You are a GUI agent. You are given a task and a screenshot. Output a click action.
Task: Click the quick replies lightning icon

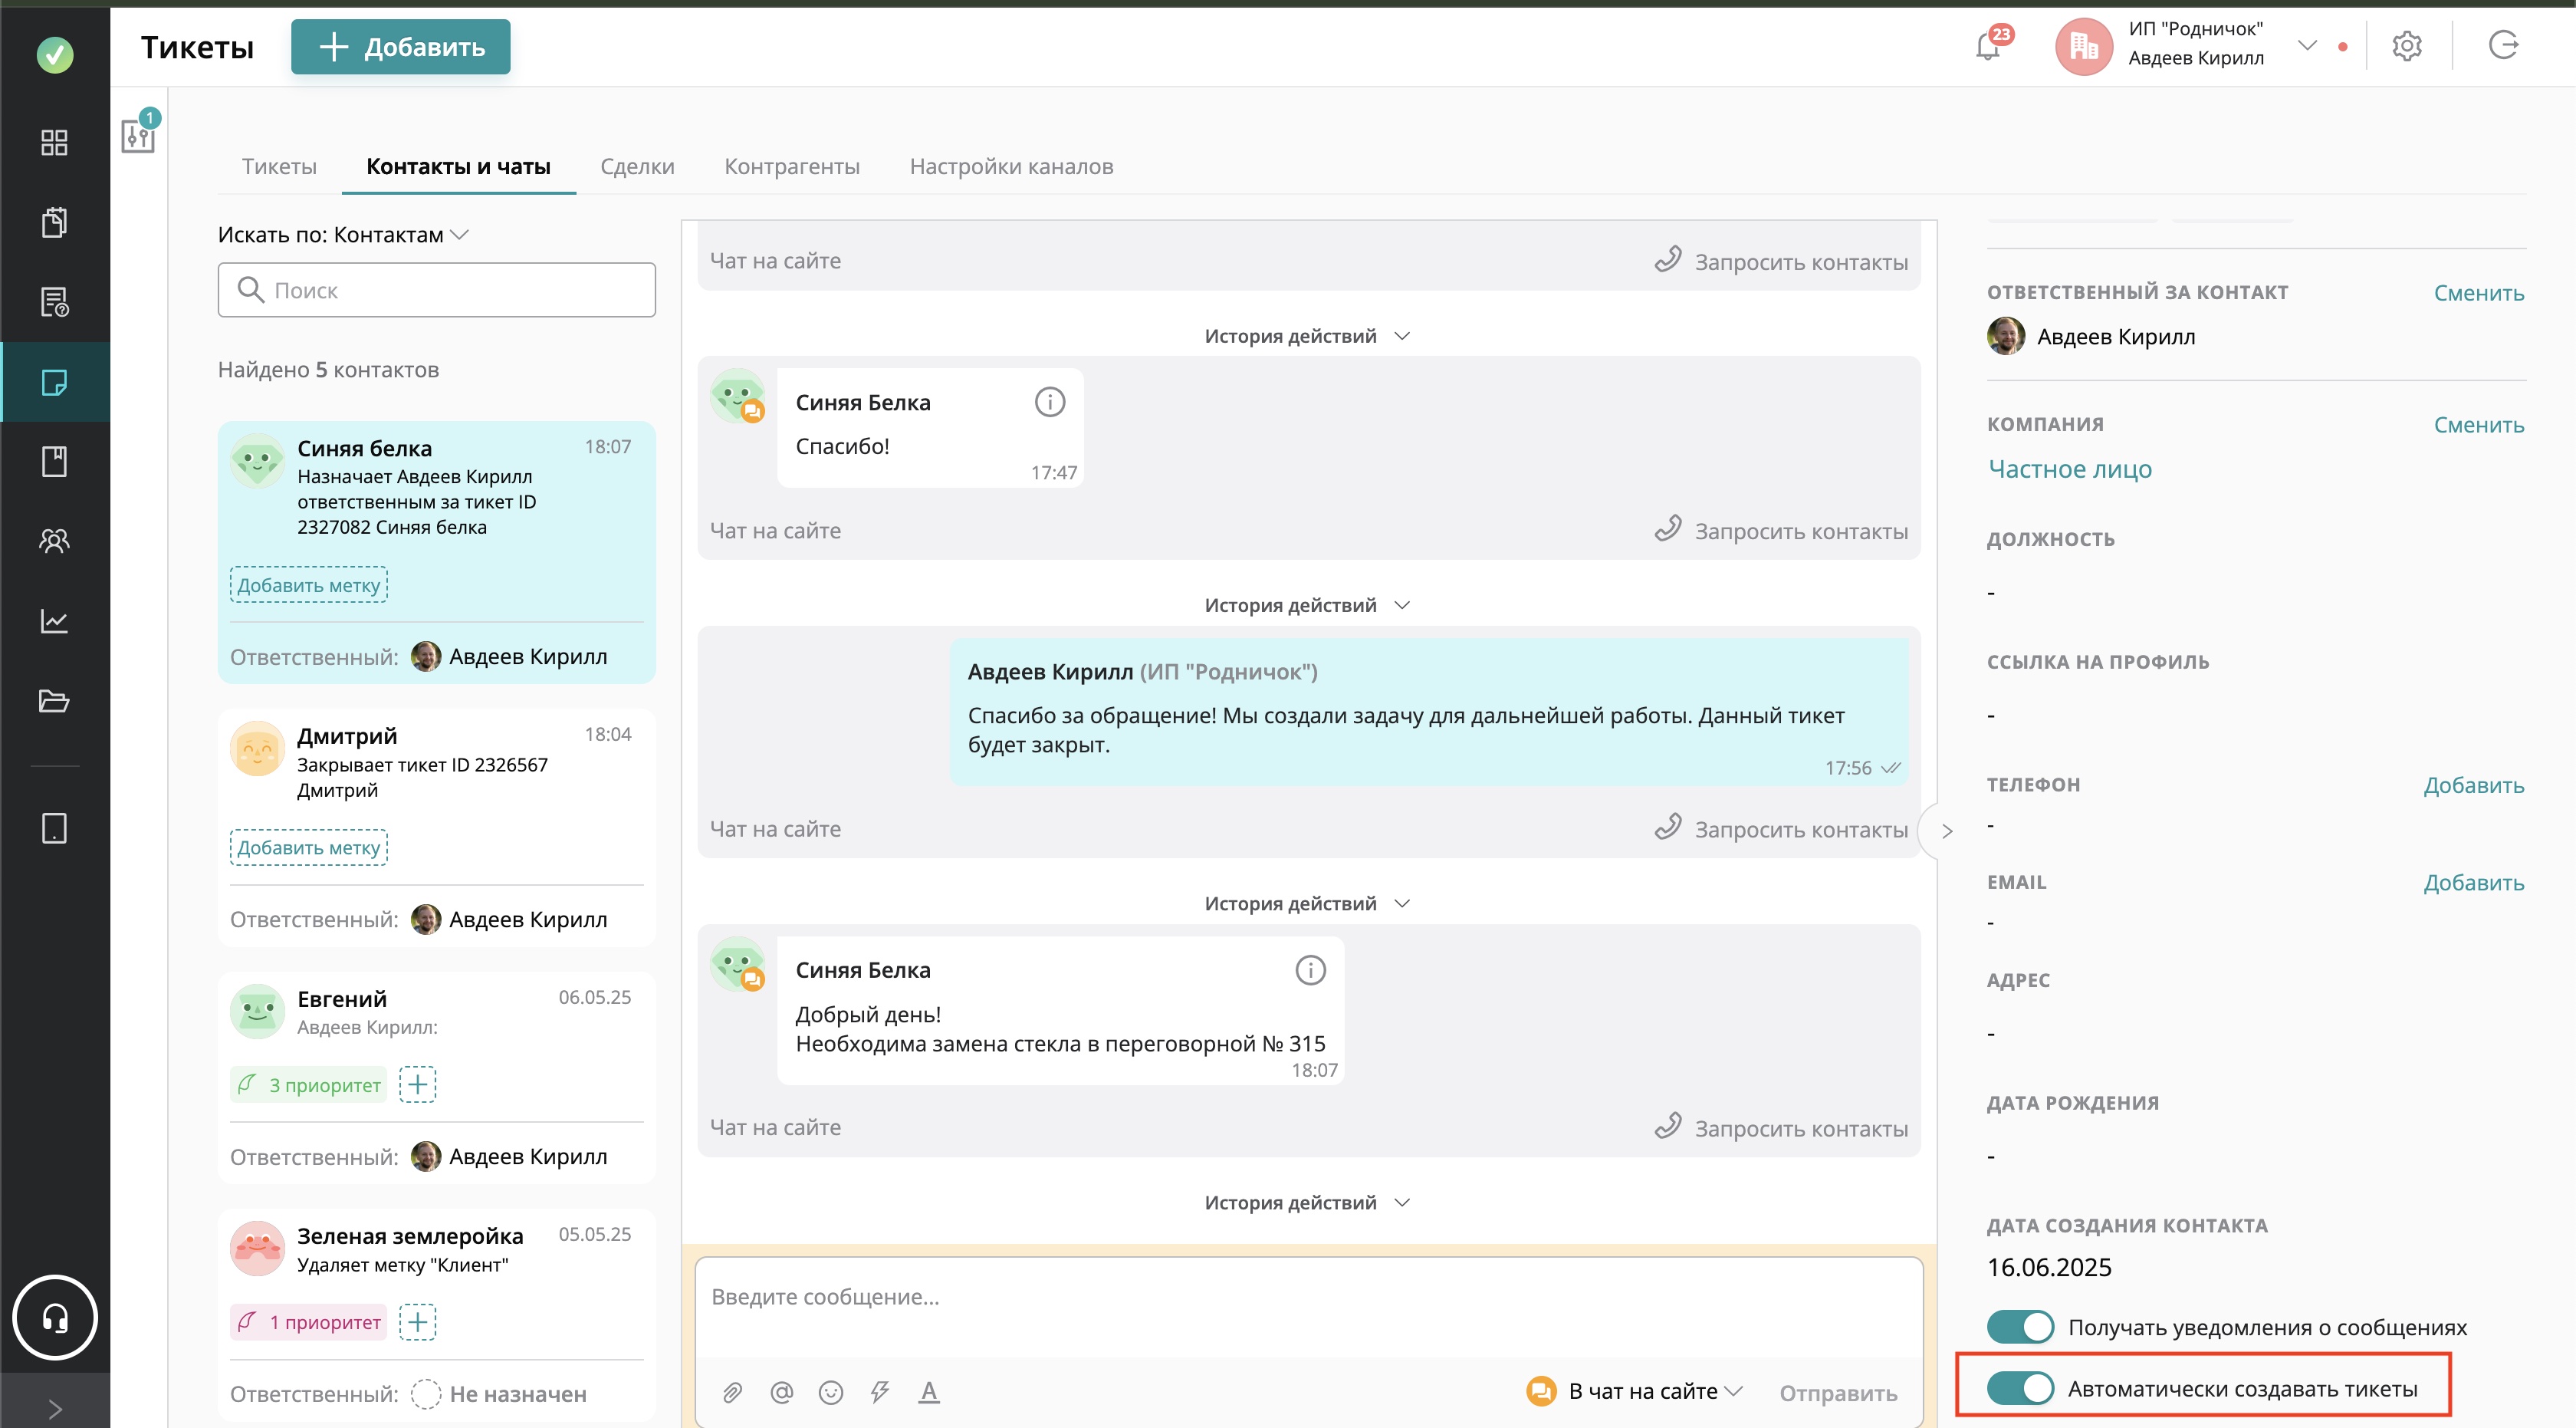pyautogui.click(x=880, y=1392)
